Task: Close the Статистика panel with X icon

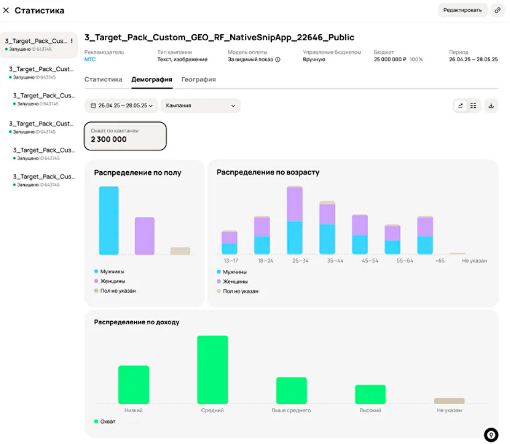Action: (6, 10)
